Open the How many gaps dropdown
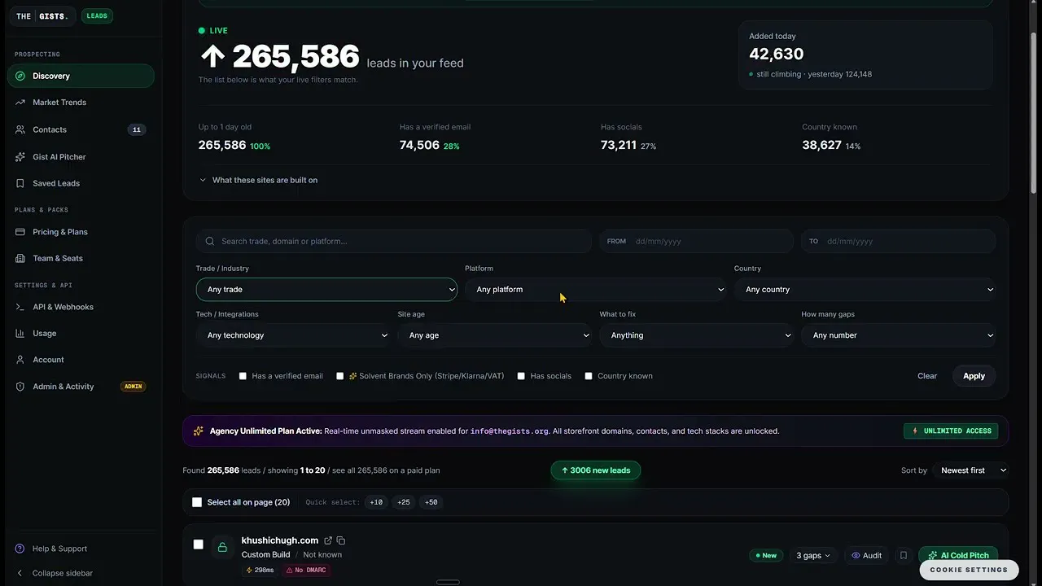Viewport: 1042px width, 586px height. point(899,335)
